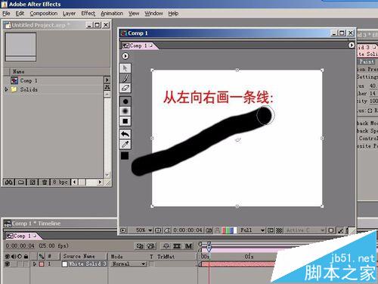Click the black foreground color swatch
378x284 pixels.
125,156
